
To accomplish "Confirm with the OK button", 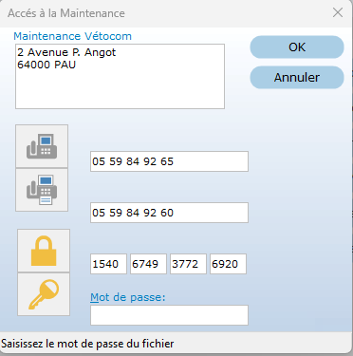I will (x=297, y=47).
